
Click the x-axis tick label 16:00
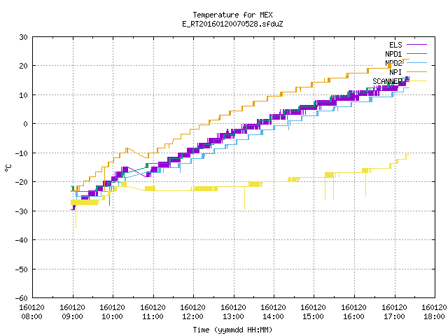[x=354, y=316]
